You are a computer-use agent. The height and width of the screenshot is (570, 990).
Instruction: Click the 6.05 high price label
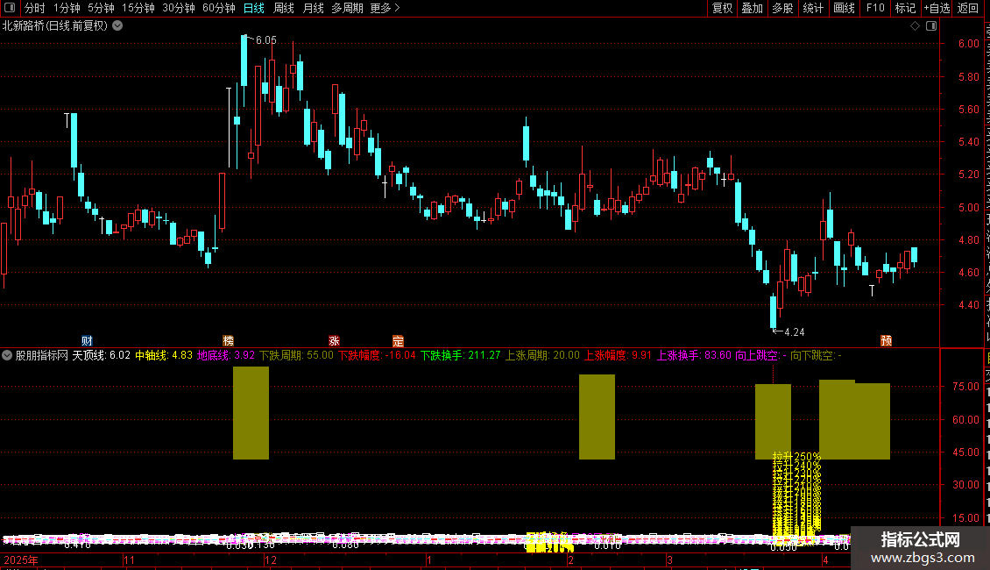(x=265, y=39)
